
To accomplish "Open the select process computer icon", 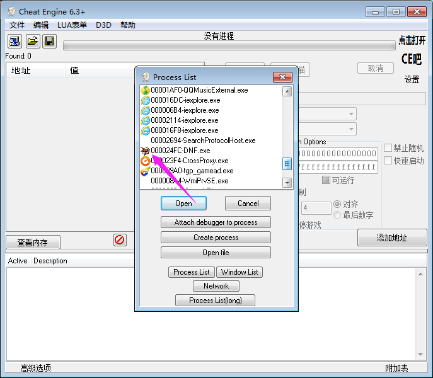I will coord(14,42).
